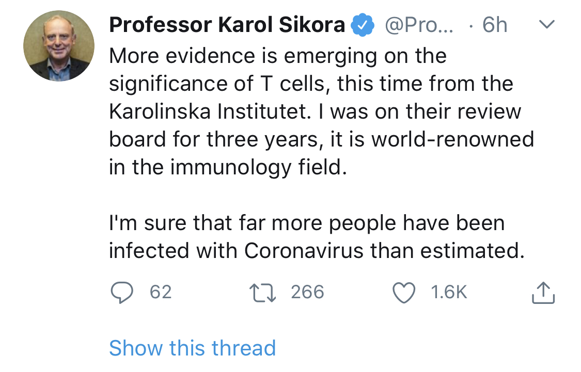Image resolution: width=581 pixels, height=372 pixels.
Task: Open Karol Sikora's profile photo
Action: tap(59, 45)
